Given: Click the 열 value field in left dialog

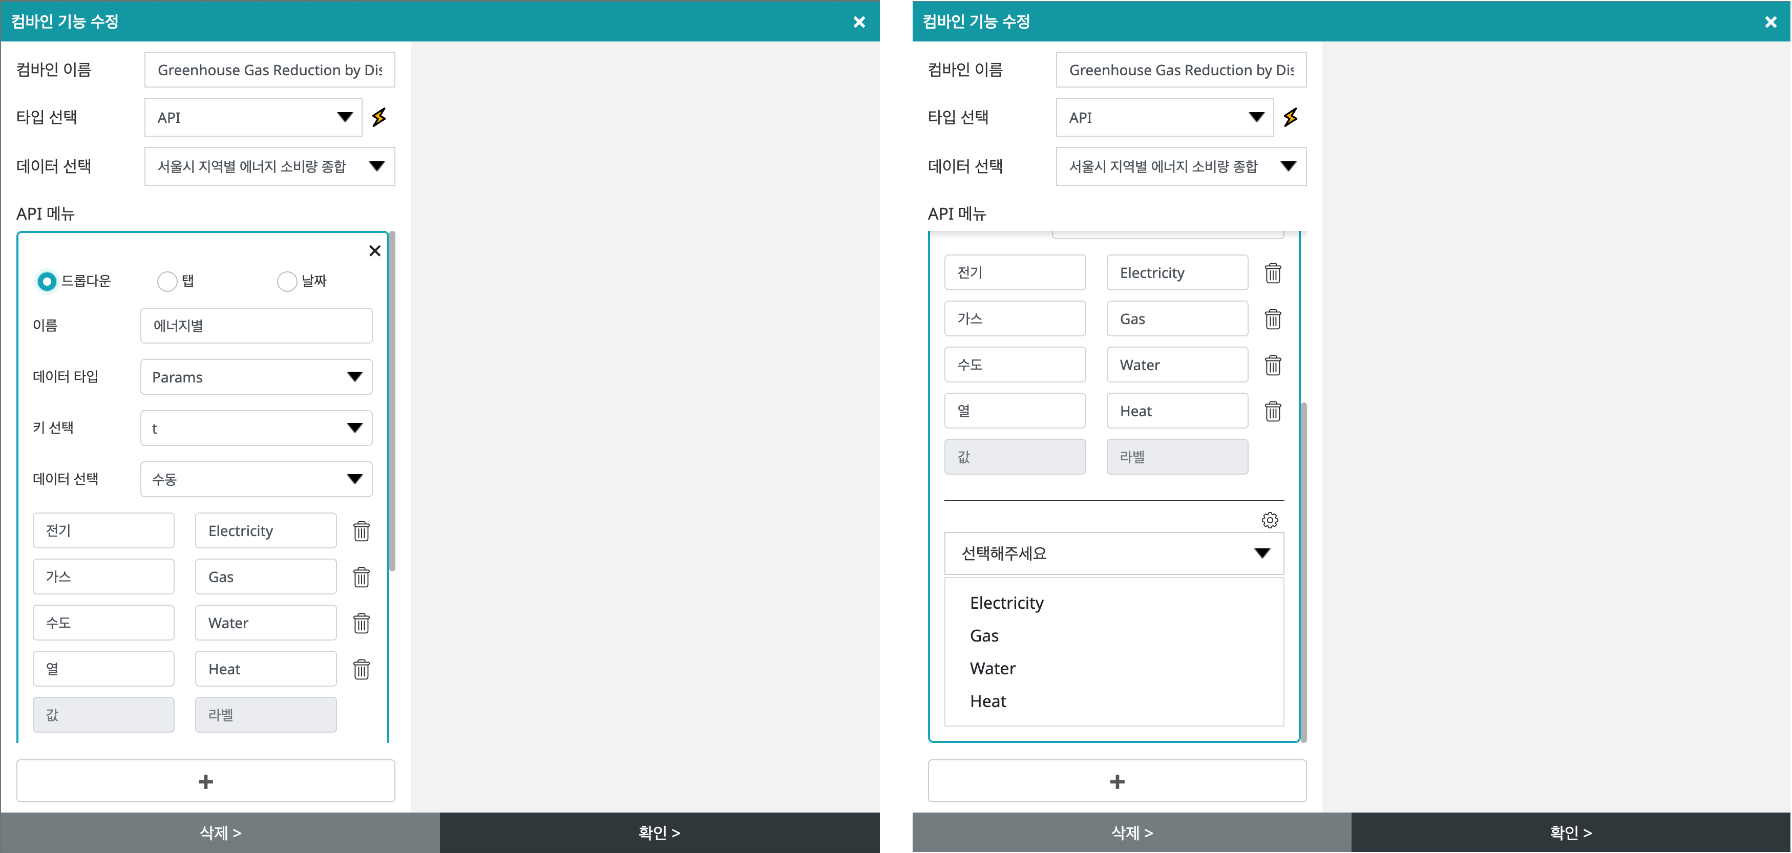Looking at the screenshot, I should [x=103, y=669].
